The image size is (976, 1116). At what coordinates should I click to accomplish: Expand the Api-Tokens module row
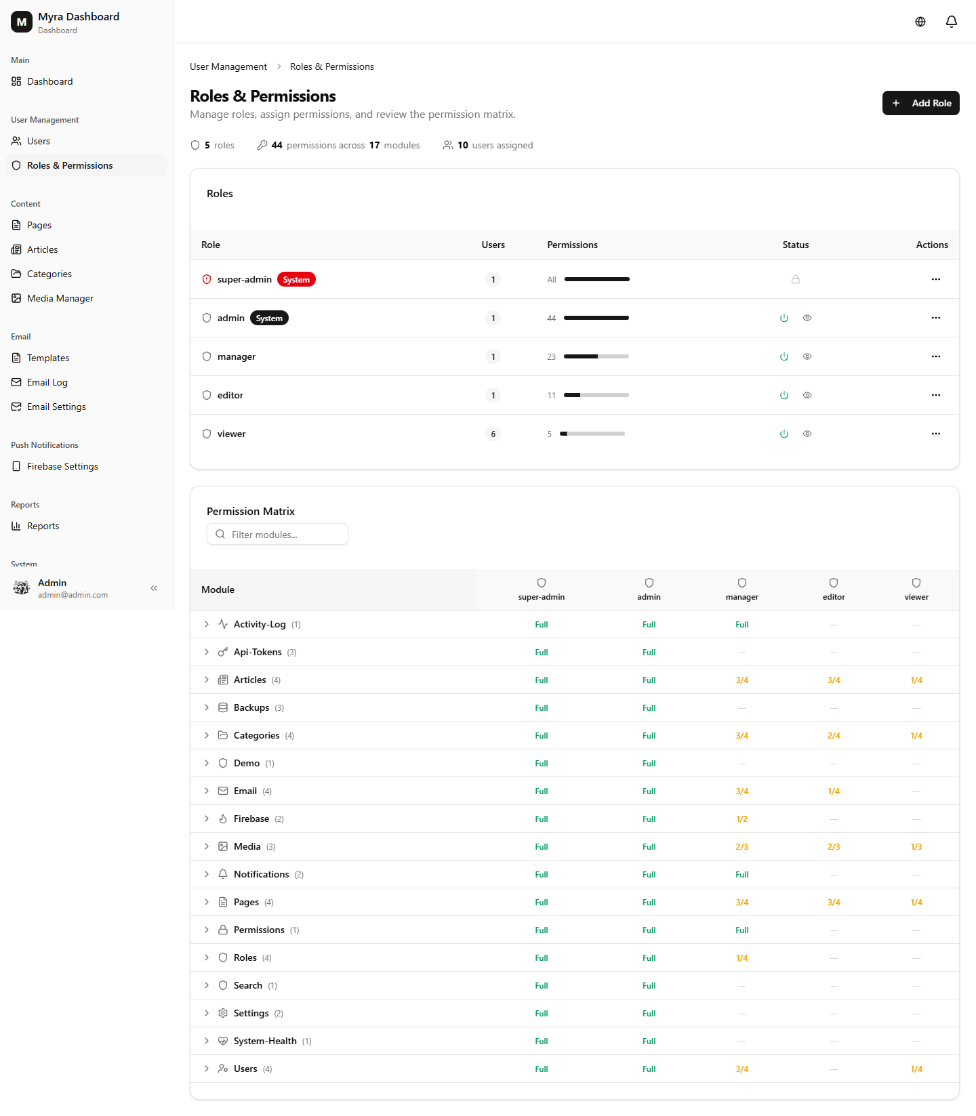pos(207,652)
